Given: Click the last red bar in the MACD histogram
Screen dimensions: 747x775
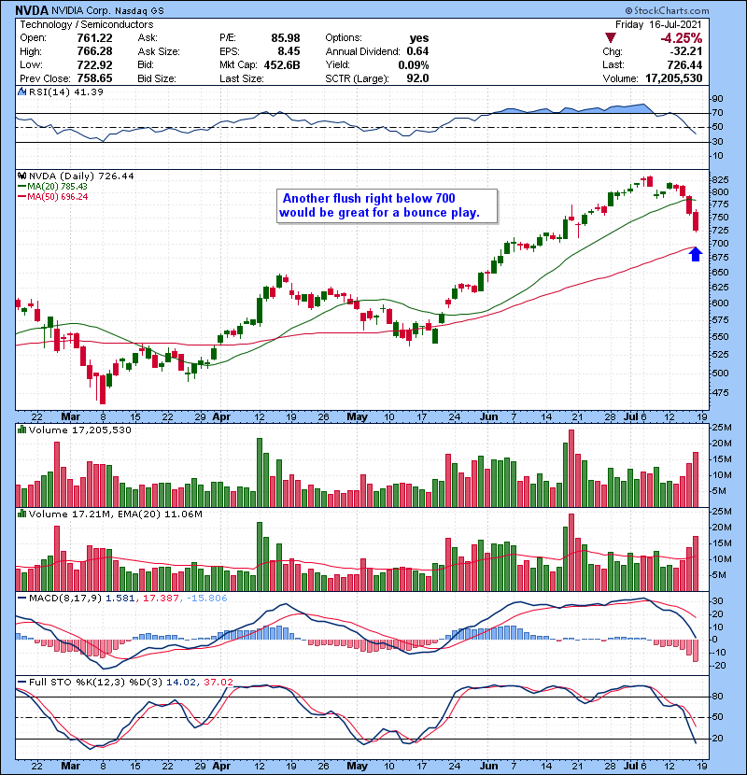Looking at the screenshot, I should [696, 651].
